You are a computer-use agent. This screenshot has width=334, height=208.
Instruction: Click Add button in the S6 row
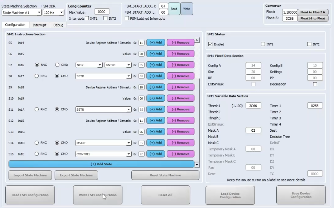click(156, 54)
